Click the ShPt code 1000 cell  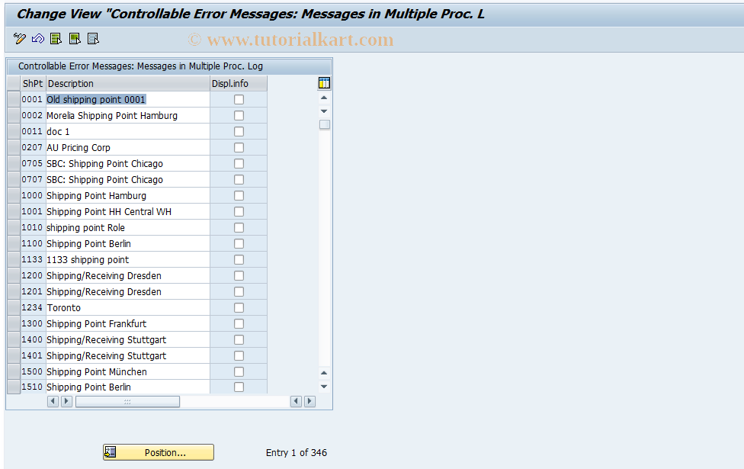(x=32, y=195)
